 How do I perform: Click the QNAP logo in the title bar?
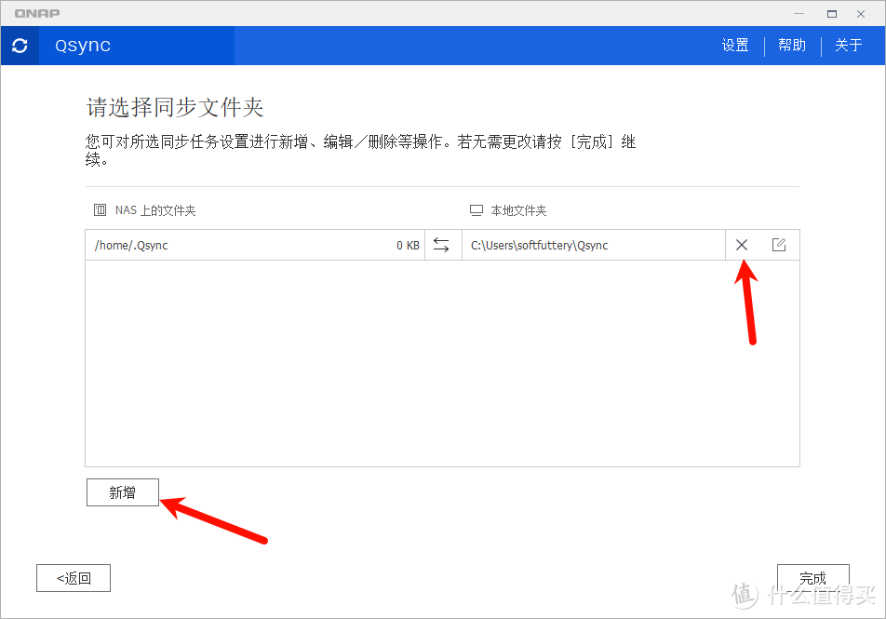[38, 13]
